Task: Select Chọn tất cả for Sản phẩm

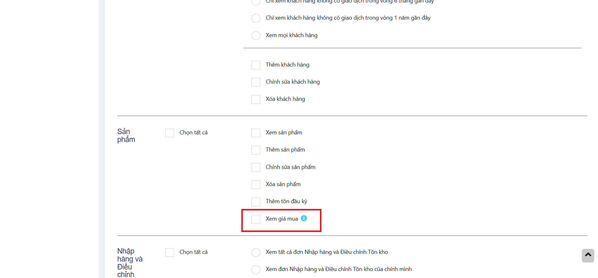Action: pos(170,133)
